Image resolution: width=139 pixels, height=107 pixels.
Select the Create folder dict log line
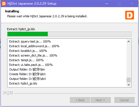pos(27,74)
